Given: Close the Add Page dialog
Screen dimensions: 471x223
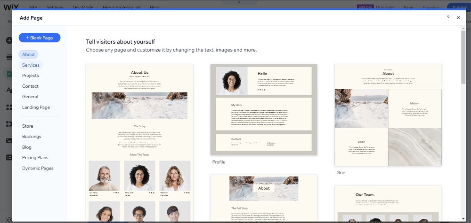Looking at the screenshot, I should tap(458, 18).
